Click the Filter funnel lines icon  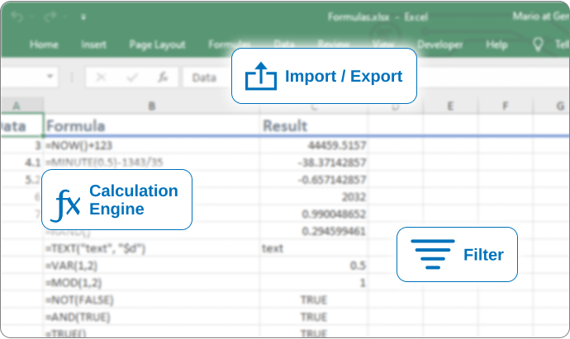pos(433,254)
